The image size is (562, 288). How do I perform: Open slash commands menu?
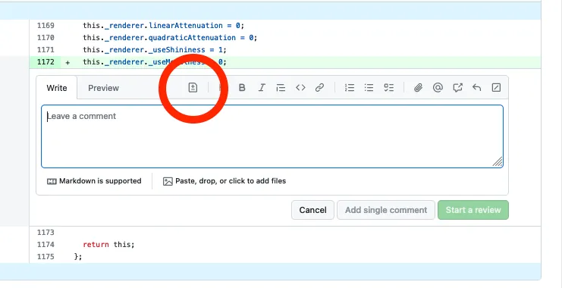[x=496, y=87]
